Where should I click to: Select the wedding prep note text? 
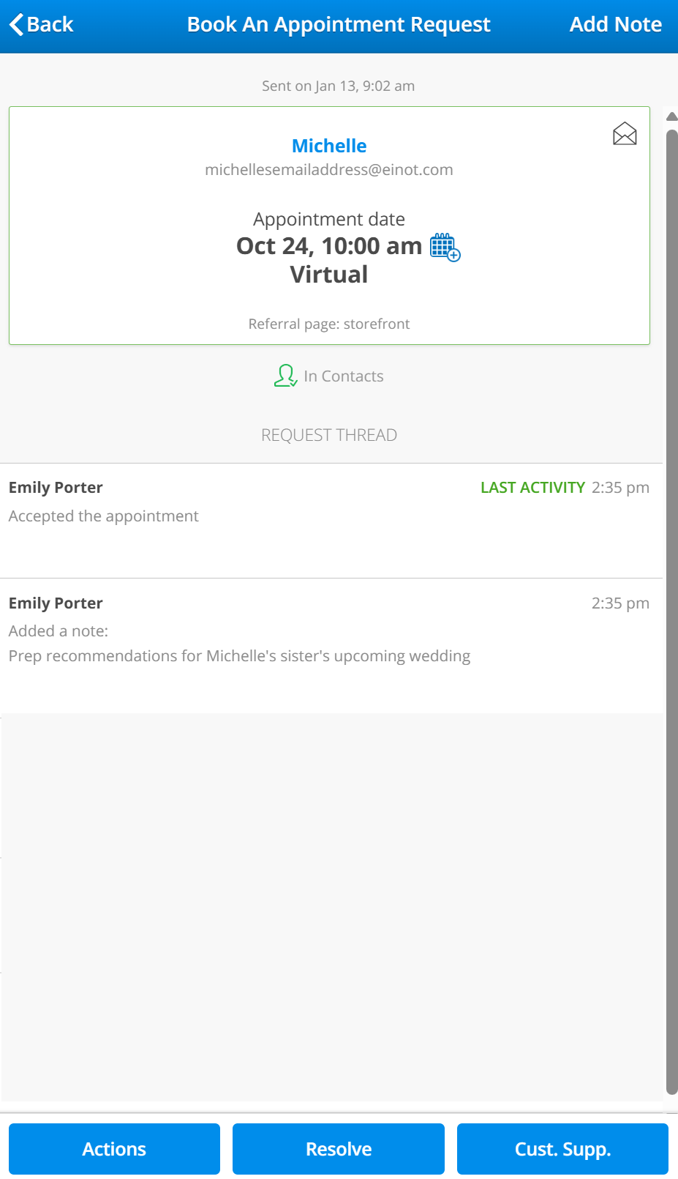click(x=239, y=656)
